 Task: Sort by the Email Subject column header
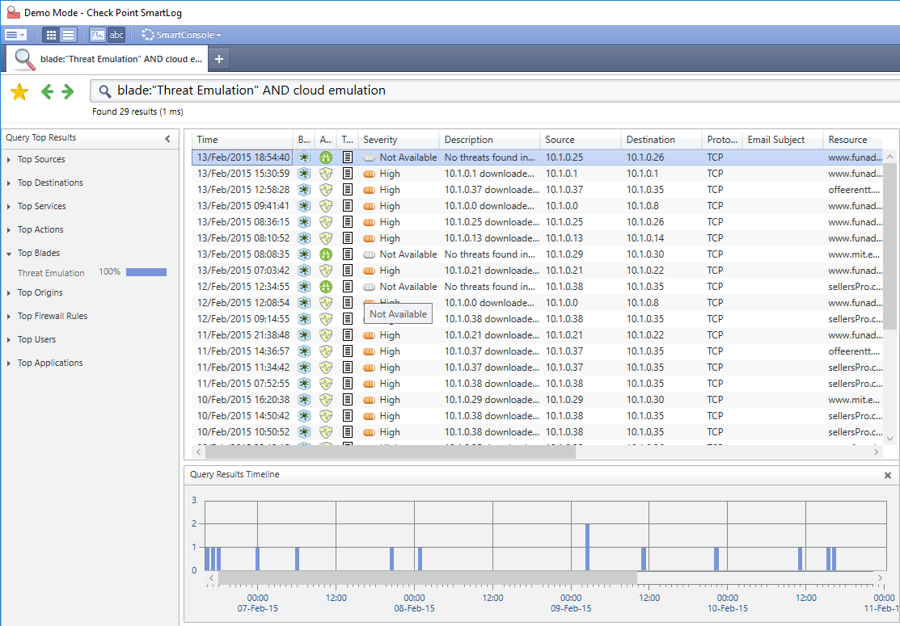point(782,139)
